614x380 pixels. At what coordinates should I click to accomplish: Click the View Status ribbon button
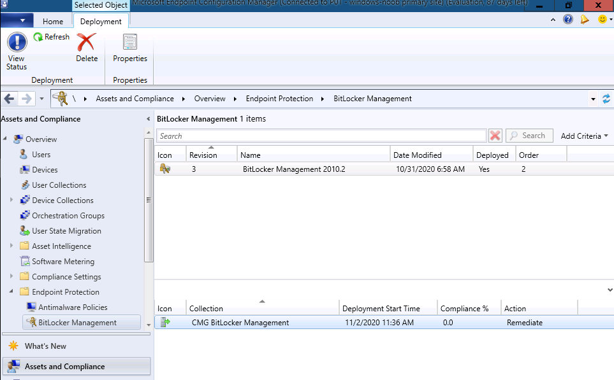coord(17,51)
